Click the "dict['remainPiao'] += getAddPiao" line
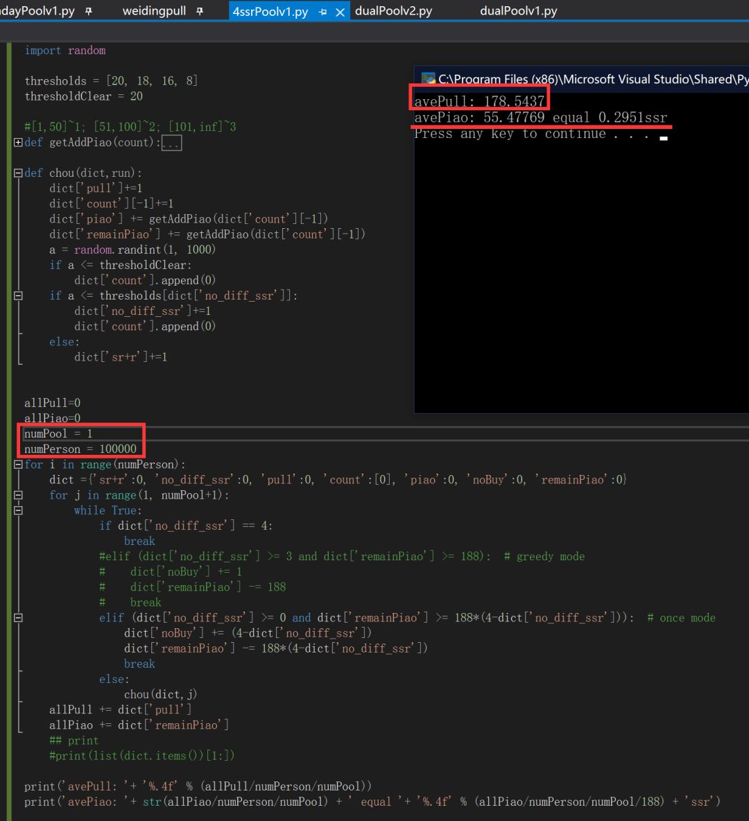Screen dimensions: 749x821 [207, 234]
